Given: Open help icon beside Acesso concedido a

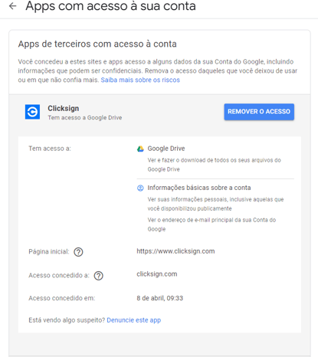Looking at the screenshot, I should click(98, 276).
